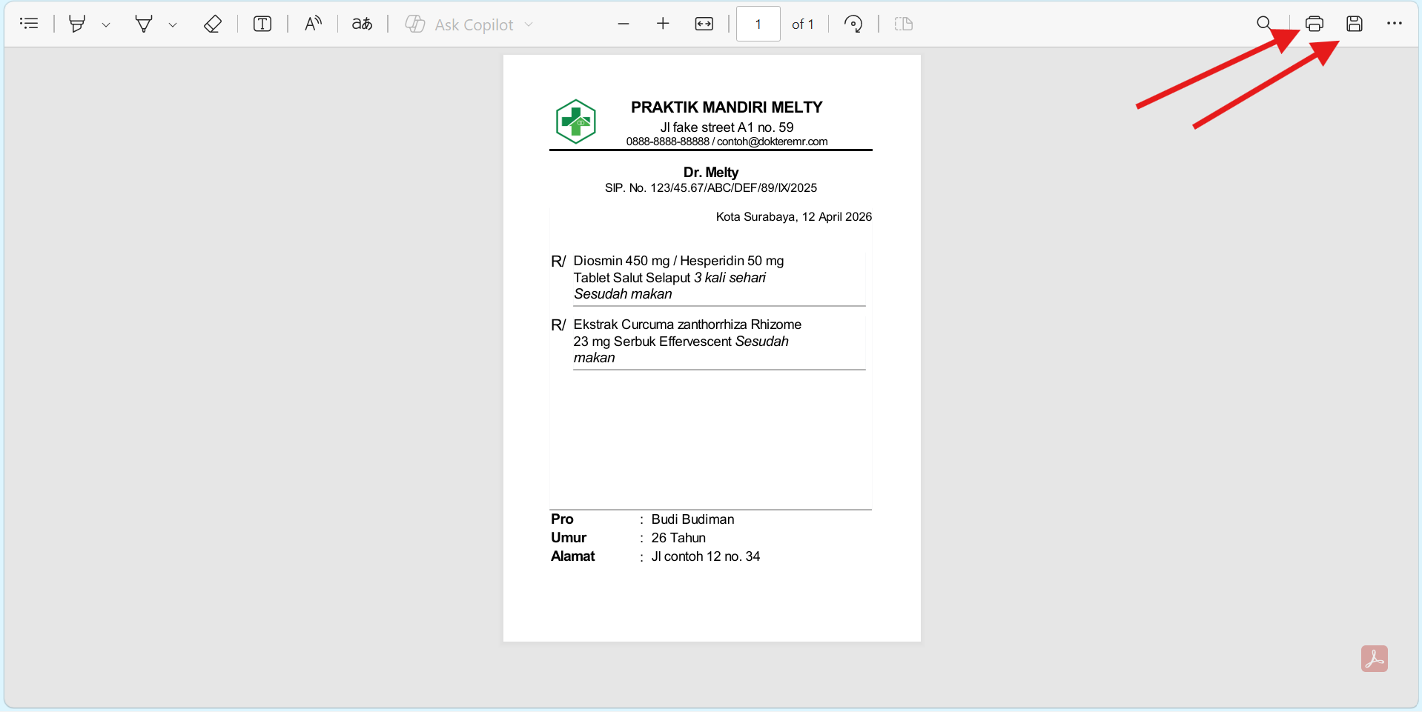This screenshot has width=1422, height=712.
Task: Click the heading PRAKTIK MANDIRI MELTY
Action: tap(727, 107)
